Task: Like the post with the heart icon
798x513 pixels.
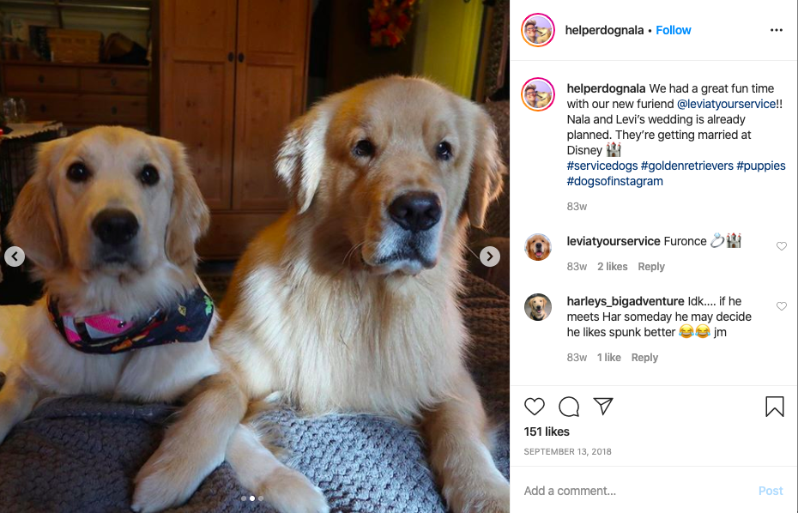Action: click(x=535, y=407)
